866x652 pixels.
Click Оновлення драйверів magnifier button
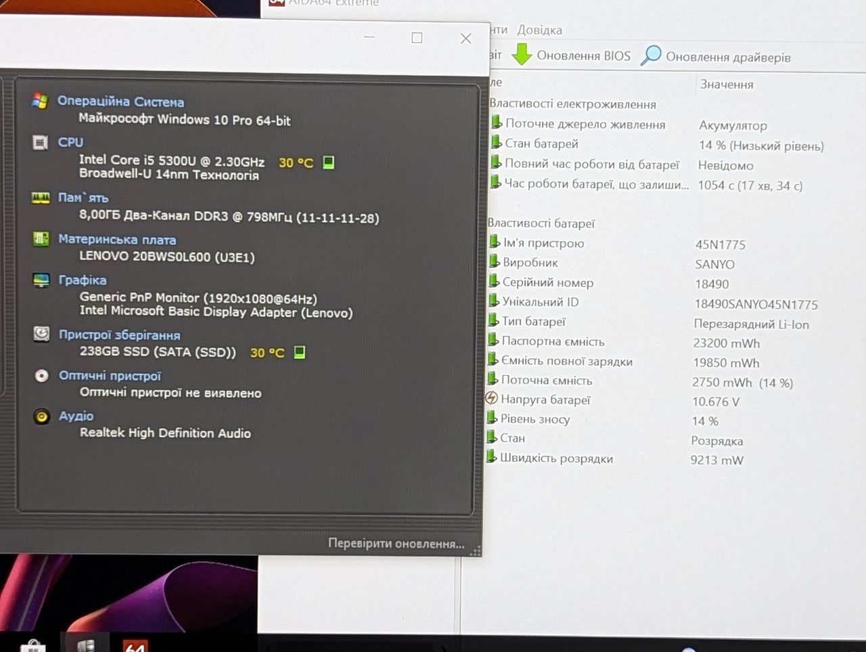(716, 56)
